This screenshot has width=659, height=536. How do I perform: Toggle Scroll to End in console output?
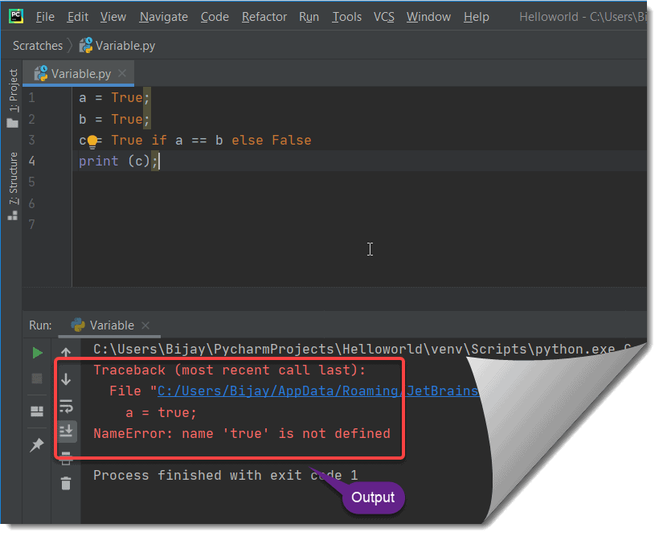(x=66, y=431)
